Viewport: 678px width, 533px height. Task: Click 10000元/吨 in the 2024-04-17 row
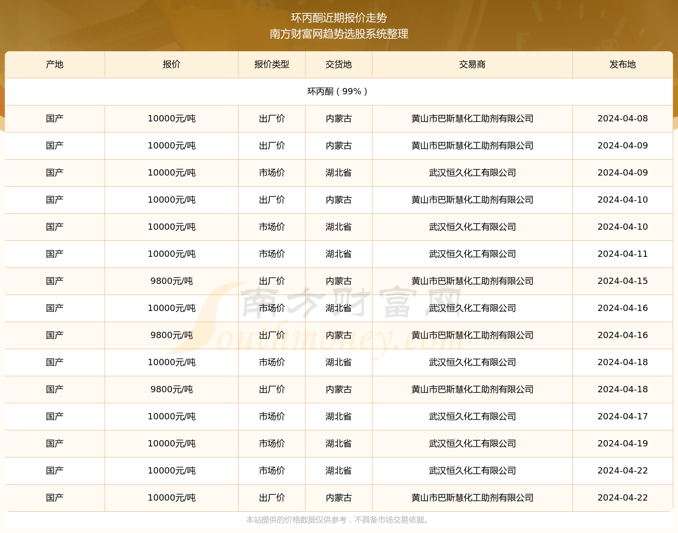[x=171, y=416]
